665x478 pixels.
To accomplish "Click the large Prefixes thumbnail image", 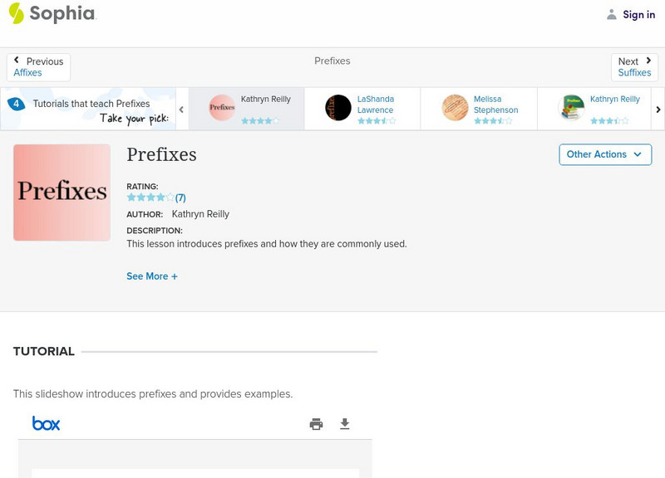I will point(62,193).
